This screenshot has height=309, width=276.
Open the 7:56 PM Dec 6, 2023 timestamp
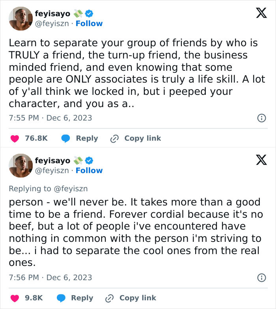click(50, 277)
